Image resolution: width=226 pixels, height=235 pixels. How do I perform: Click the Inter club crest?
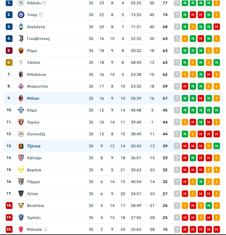click(x=21, y=15)
